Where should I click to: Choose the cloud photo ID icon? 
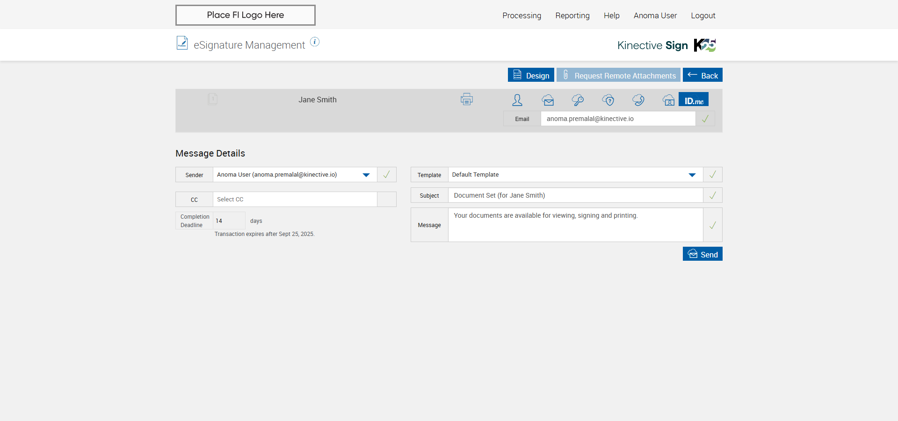(668, 100)
